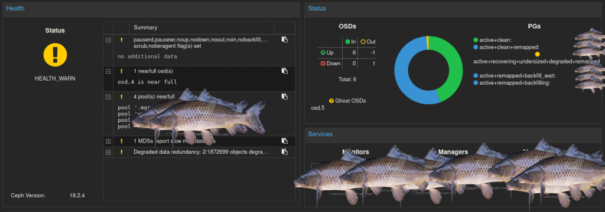This screenshot has width=605, height=212.
Task: Copy the MDSs slow metadata warning
Action: 284,141
